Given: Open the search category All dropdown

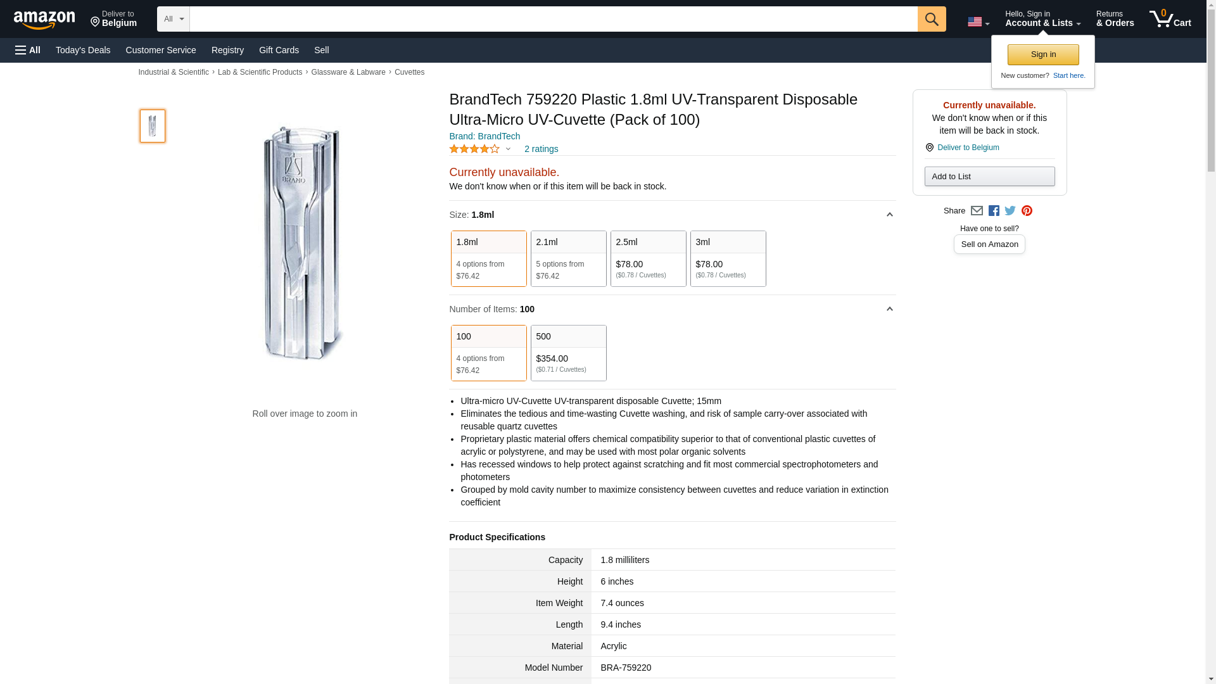Looking at the screenshot, I should [x=173, y=19].
